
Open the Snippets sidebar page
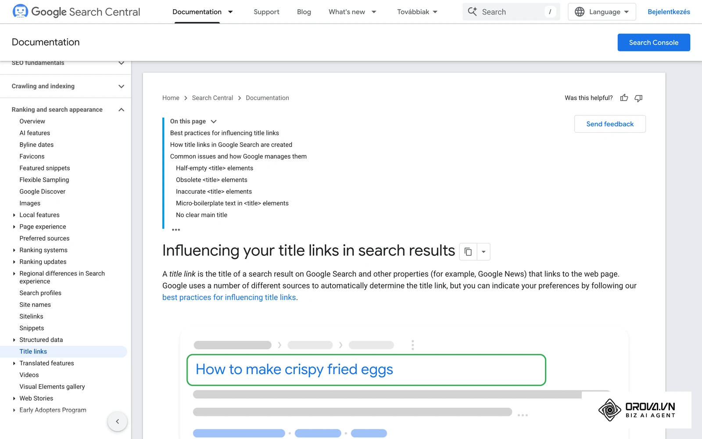pos(32,328)
